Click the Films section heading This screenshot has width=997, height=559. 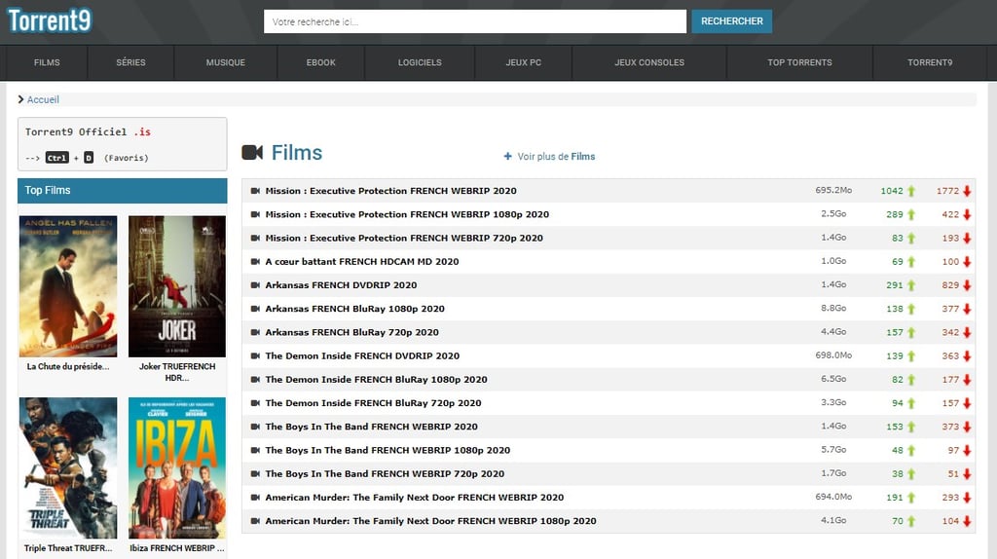(x=297, y=153)
